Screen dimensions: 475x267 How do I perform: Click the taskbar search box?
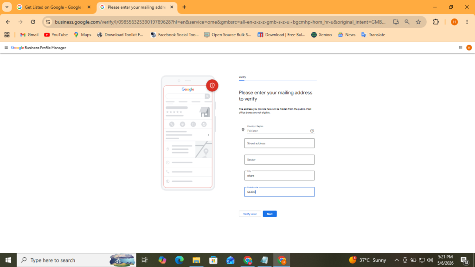click(77, 260)
